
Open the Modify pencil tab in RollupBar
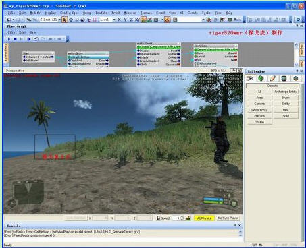[x=272, y=78]
